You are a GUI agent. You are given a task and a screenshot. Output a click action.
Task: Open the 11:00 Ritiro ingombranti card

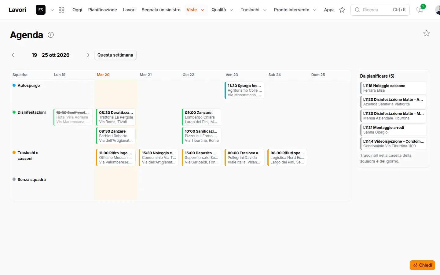(x=116, y=157)
